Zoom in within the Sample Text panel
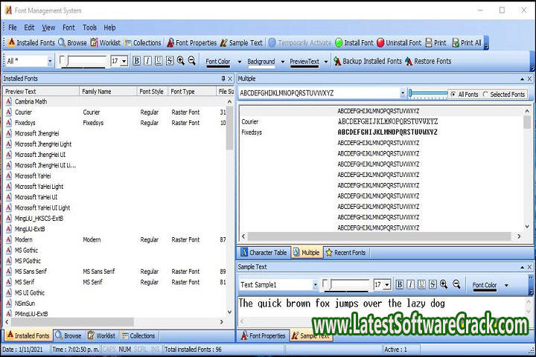536x357 pixels. [444, 284]
